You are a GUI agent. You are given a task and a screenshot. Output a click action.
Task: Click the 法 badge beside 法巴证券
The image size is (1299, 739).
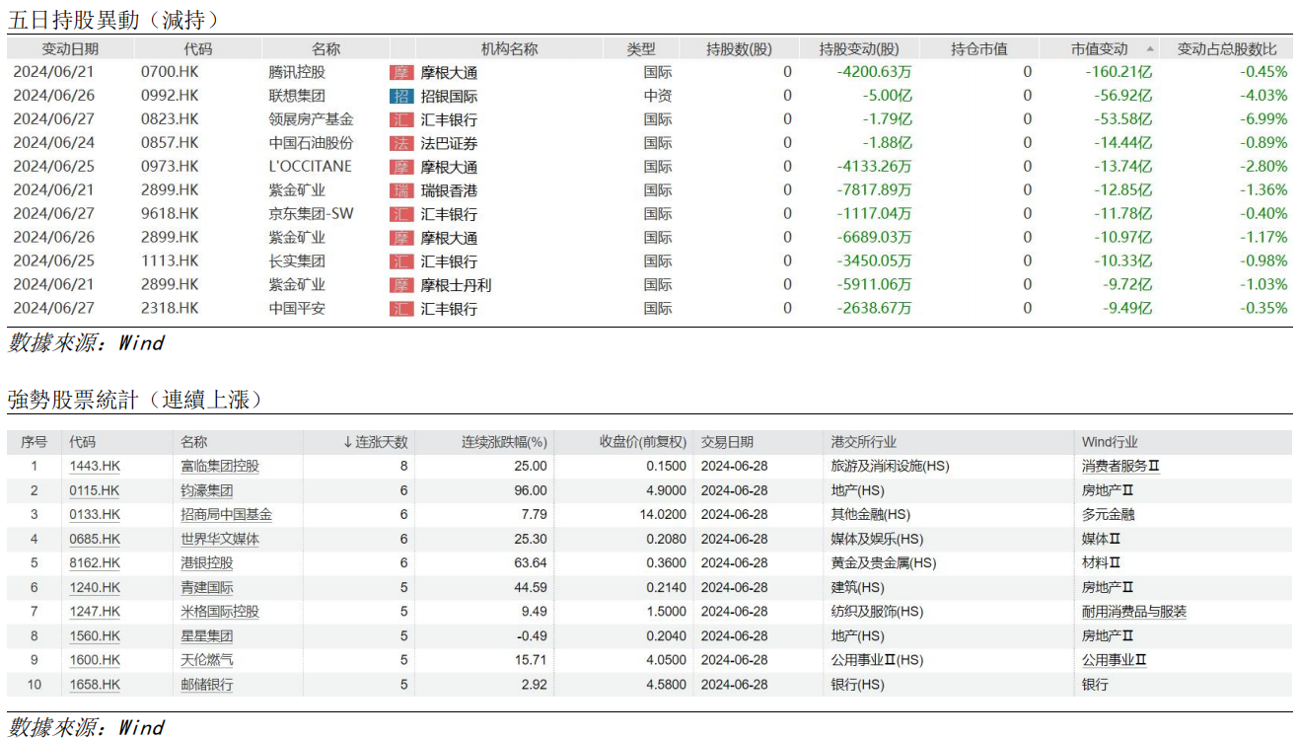pyautogui.click(x=401, y=143)
